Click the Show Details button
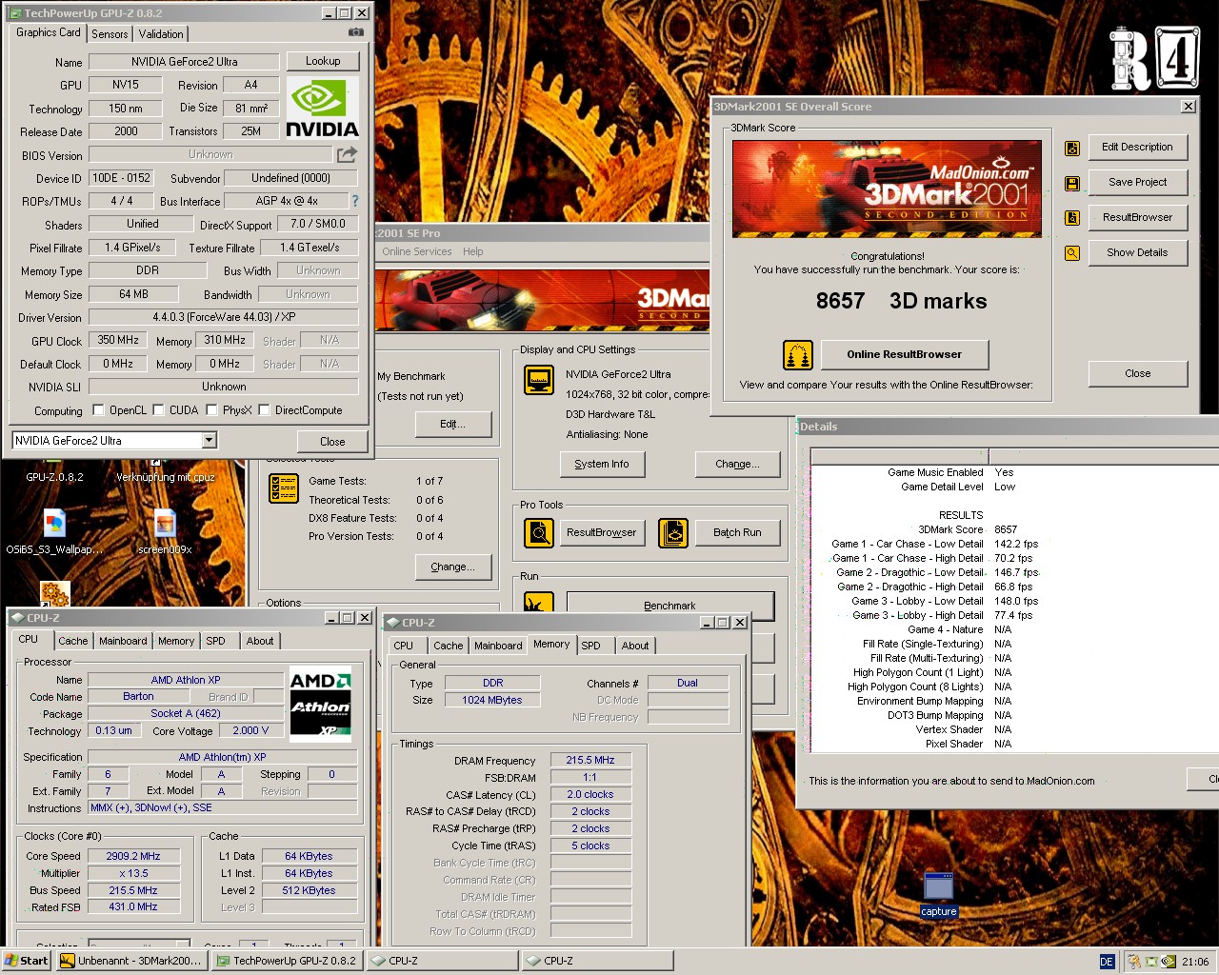The width and height of the screenshot is (1219, 975). point(1137,253)
